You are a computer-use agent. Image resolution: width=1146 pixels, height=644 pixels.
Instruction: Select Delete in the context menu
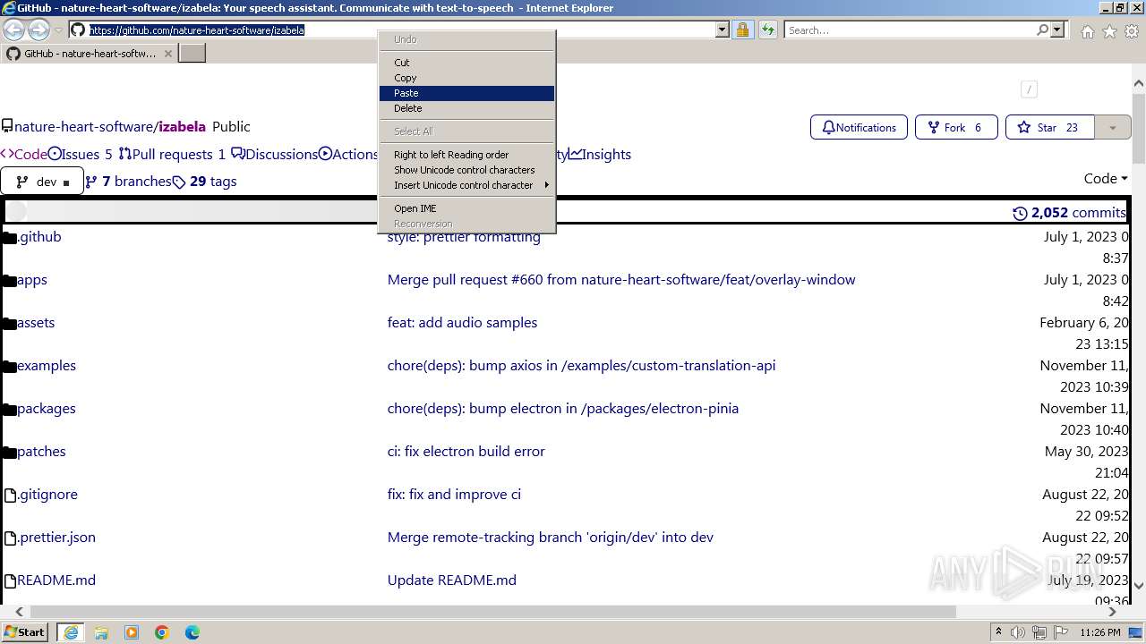pyautogui.click(x=466, y=108)
